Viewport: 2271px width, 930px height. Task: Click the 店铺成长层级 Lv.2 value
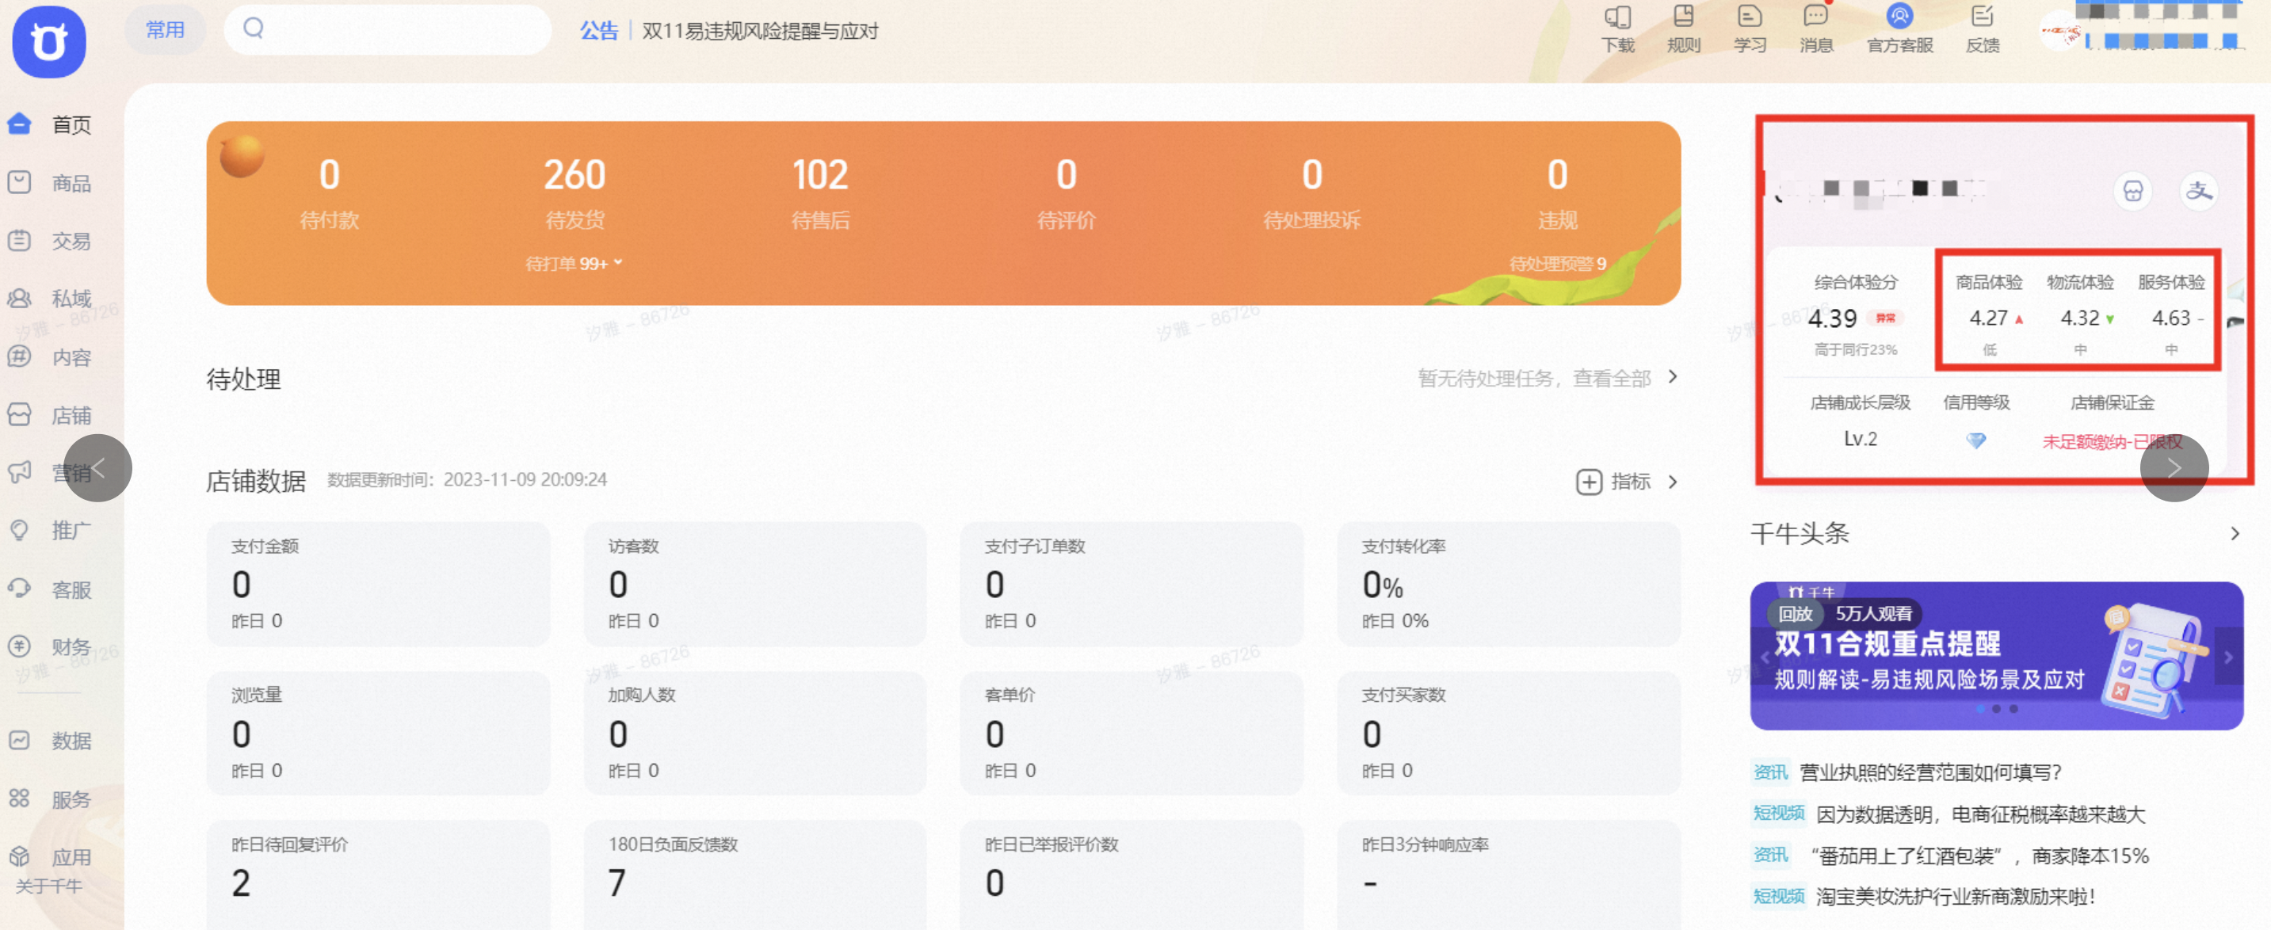1861,439
